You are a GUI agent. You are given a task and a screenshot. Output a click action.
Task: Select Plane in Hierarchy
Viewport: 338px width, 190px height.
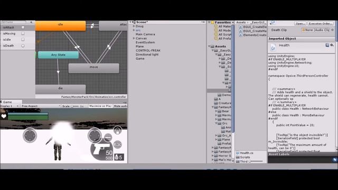[139, 46]
